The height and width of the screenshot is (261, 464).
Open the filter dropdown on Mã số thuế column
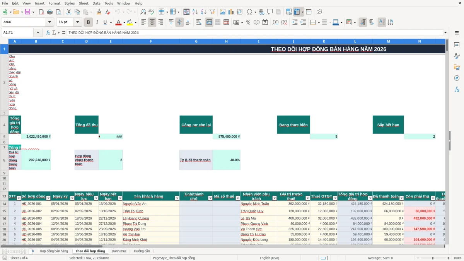pyautogui.click(x=238, y=198)
